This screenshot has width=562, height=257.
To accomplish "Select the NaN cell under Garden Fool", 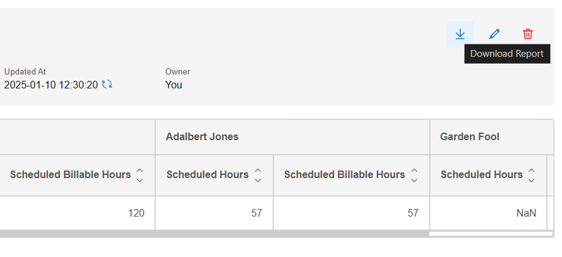I will tap(488, 213).
